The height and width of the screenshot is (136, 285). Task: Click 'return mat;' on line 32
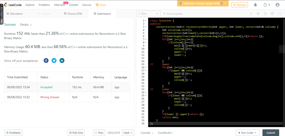170,117
